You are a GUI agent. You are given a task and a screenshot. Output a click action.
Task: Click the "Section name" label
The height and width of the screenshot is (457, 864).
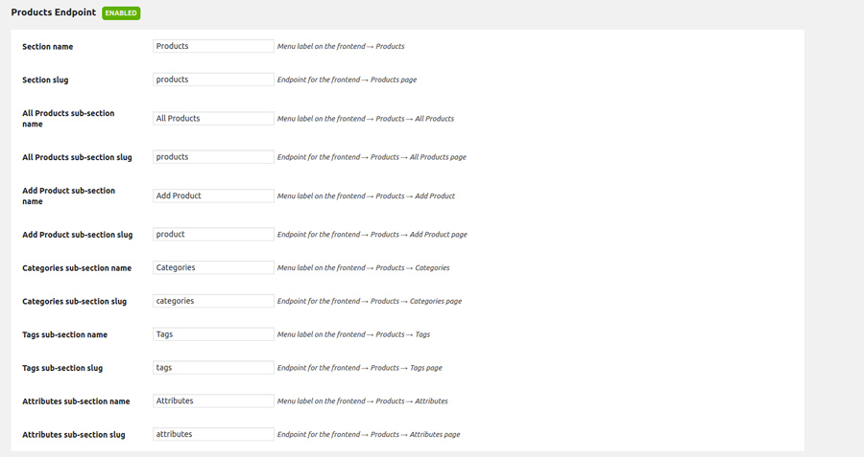point(47,47)
